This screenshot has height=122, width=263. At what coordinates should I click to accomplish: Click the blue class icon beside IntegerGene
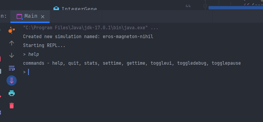pyautogui.click(x=56, y=8)
